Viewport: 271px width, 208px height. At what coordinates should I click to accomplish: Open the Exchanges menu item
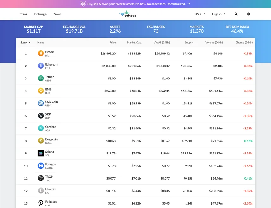[41, 14]
